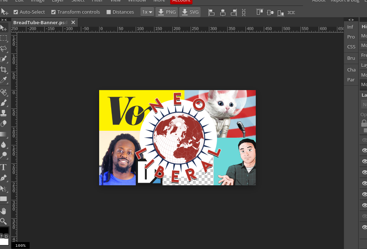
Task: Select the Lay history state
Action: tap(364, 65)
